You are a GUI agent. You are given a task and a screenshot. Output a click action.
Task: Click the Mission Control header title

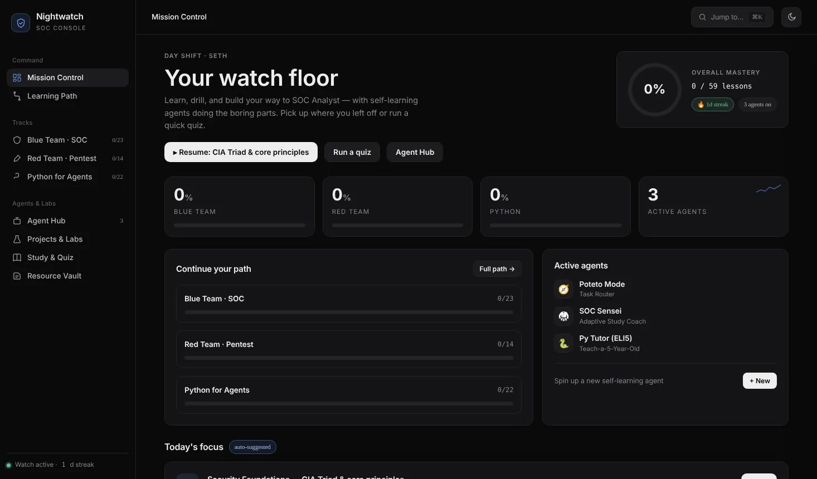[x=179, y=17]
